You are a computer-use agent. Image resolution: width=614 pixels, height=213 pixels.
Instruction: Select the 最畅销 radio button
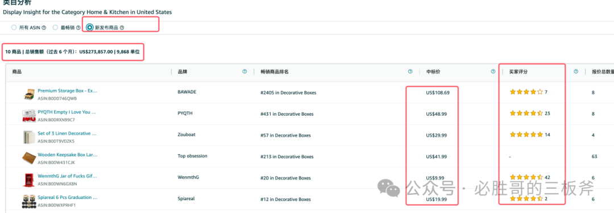55,28
